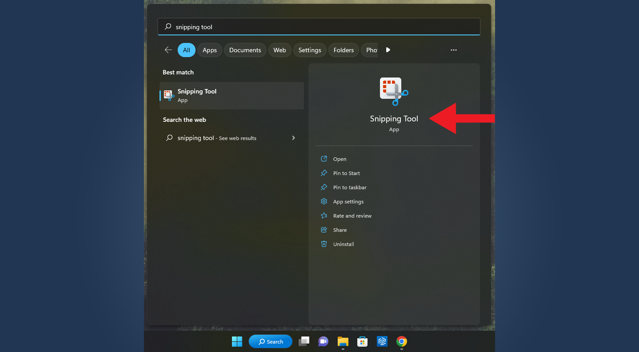Image resolution: width=639 pixels, height=352 pixels.
Task: Click the pin icon beside Pin to taskbar
Action: [x=324, y=187]
